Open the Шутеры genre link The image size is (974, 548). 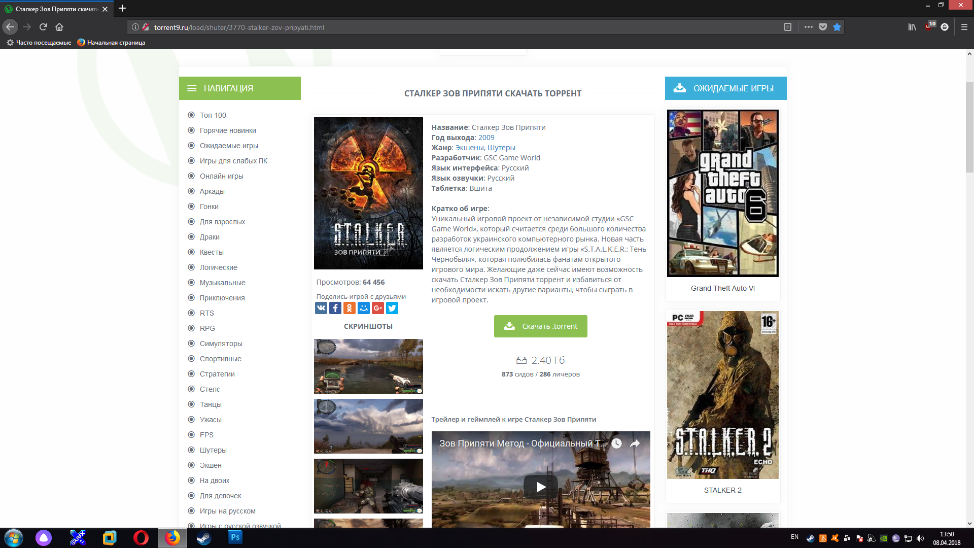point(501,148)
